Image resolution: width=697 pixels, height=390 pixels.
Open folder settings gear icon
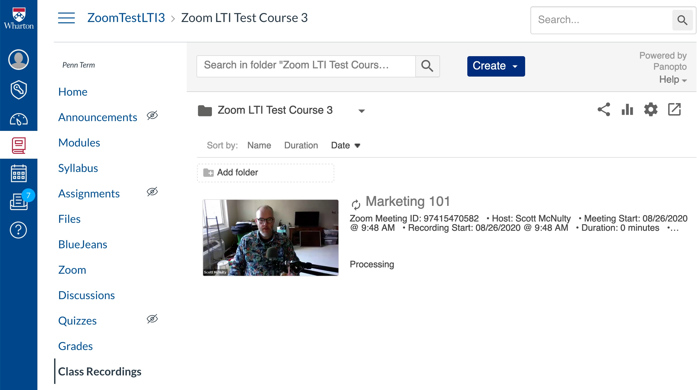651,109
